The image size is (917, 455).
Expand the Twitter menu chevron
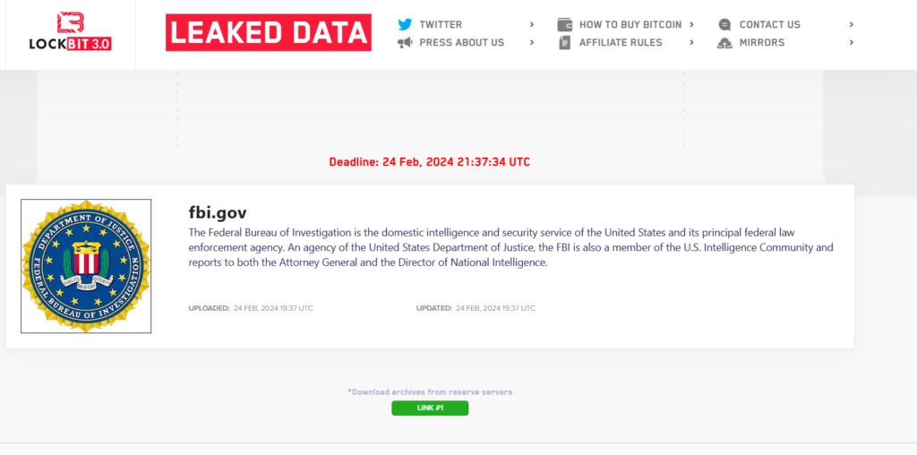[532, 24]
